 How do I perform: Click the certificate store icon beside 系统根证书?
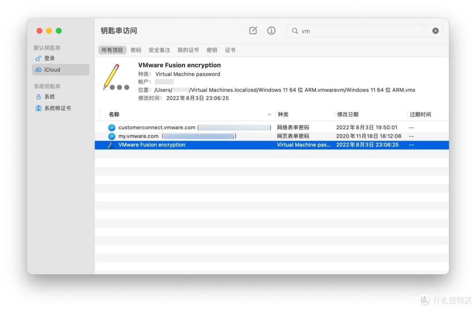[x=38, y=108]
